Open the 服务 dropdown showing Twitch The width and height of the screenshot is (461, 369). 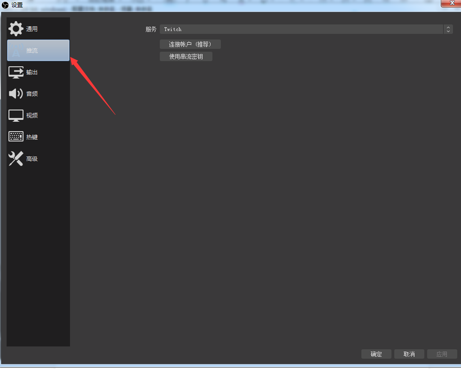tap(301, 29)
